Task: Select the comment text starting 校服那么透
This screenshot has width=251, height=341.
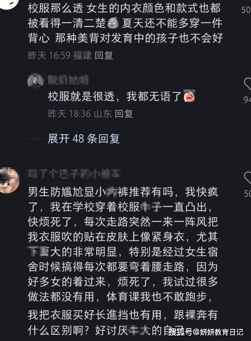Action: 125,23
